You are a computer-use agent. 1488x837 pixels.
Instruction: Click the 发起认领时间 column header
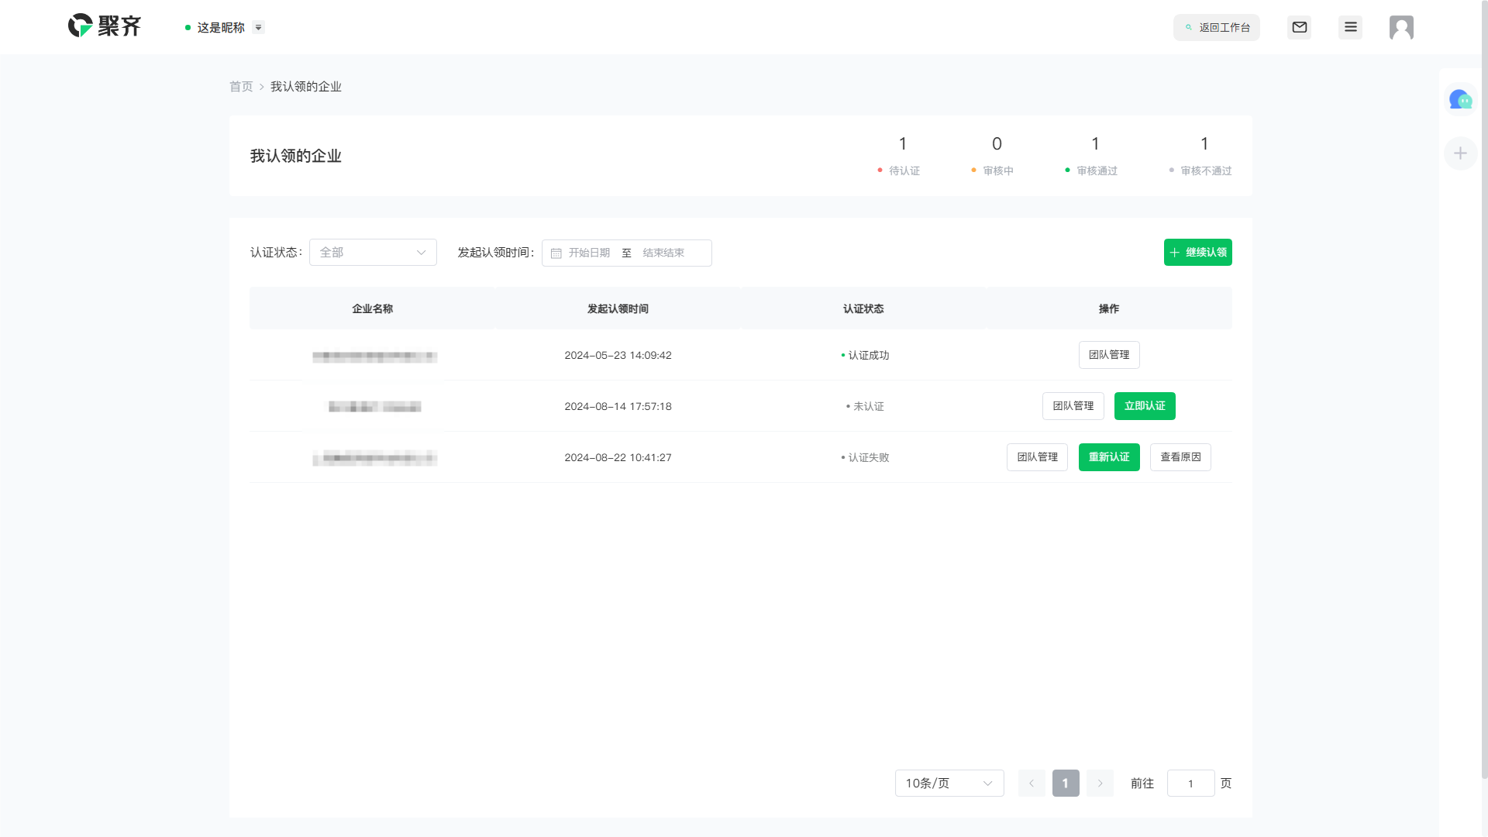coord(618,308)
